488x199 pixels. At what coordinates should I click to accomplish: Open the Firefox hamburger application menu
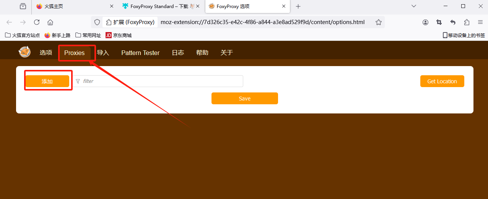point(480,22)
